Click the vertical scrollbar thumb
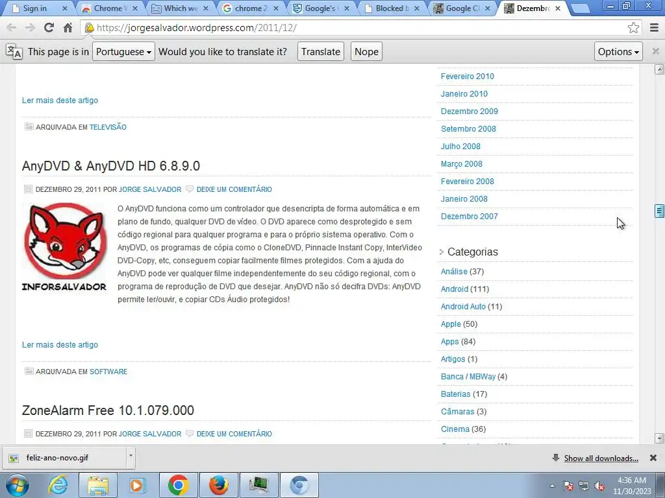Viewport: 665px width, 498px height. [x=659, y=211]
